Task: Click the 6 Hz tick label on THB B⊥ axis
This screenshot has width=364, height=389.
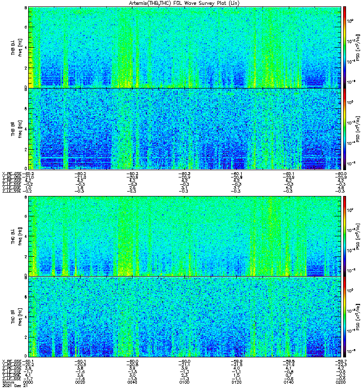Action: 26,27
